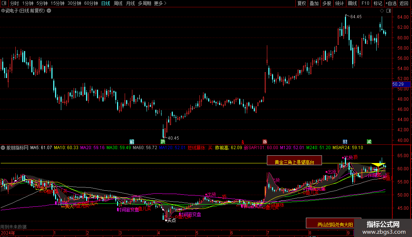Click the 新SAR101: 60.00 value

[261, 148]
